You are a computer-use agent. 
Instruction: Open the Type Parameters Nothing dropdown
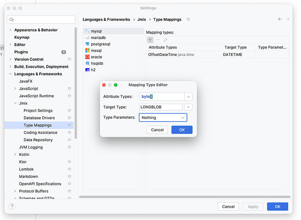point(163,117)
